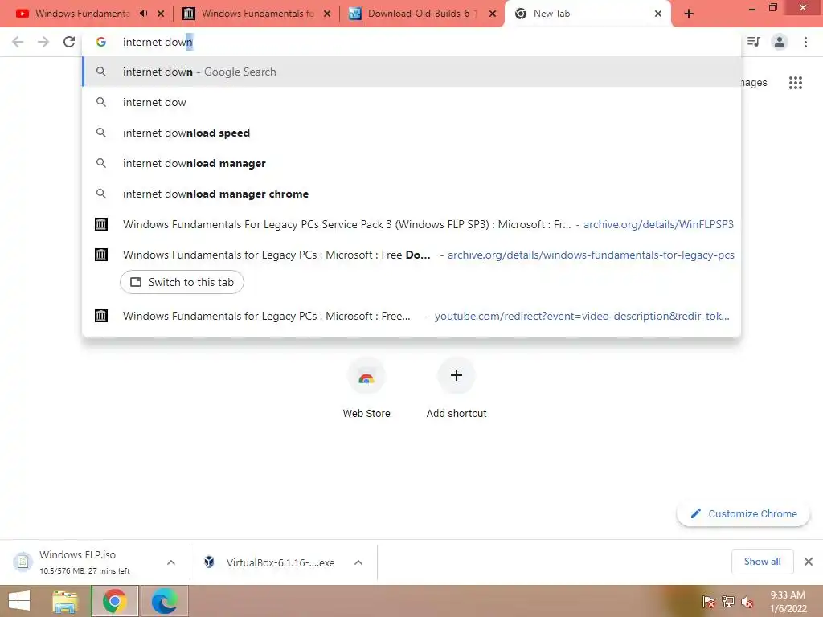Click the VirtualBox installer file icon

[209, 562]
